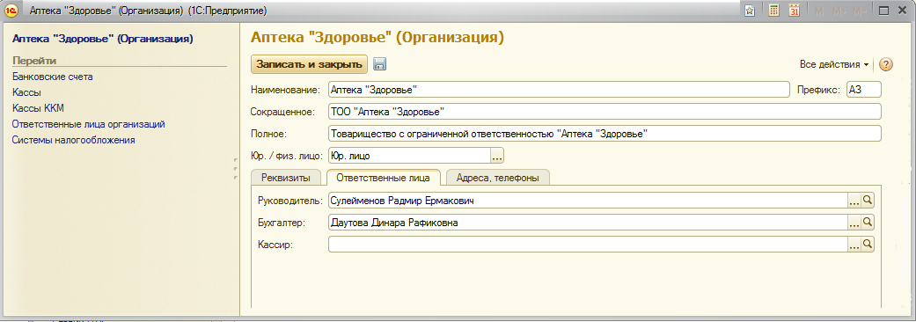Click the floppy disk save icon

[380, 64]
